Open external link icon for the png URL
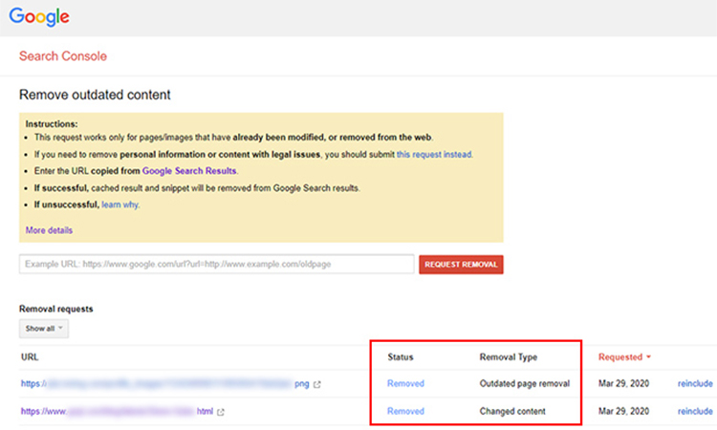The image size is (717, 430). (317, 384)
